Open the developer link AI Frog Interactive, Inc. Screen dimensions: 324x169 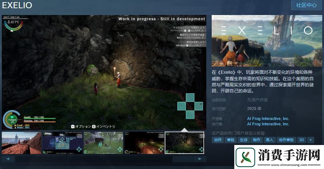tap(268, 119)
